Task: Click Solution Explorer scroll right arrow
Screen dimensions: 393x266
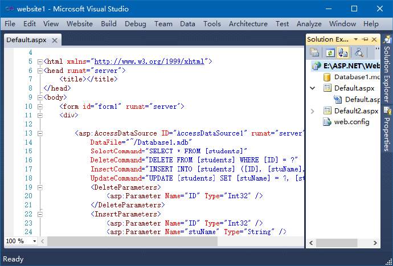Action: (375, 243)
